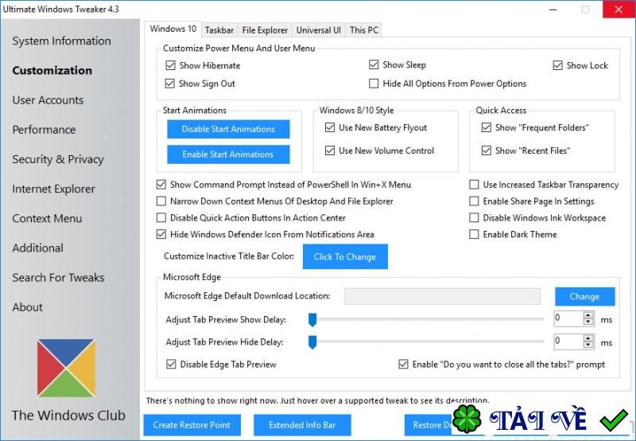Screen dimensions: 636x441
Task: Check Disable Windows Ink Workspace
Action: point(474,217)
